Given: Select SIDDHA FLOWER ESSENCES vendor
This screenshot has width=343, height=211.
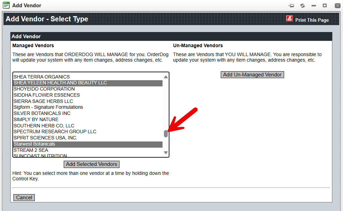Looking at the screenshot, I should 88,95.
